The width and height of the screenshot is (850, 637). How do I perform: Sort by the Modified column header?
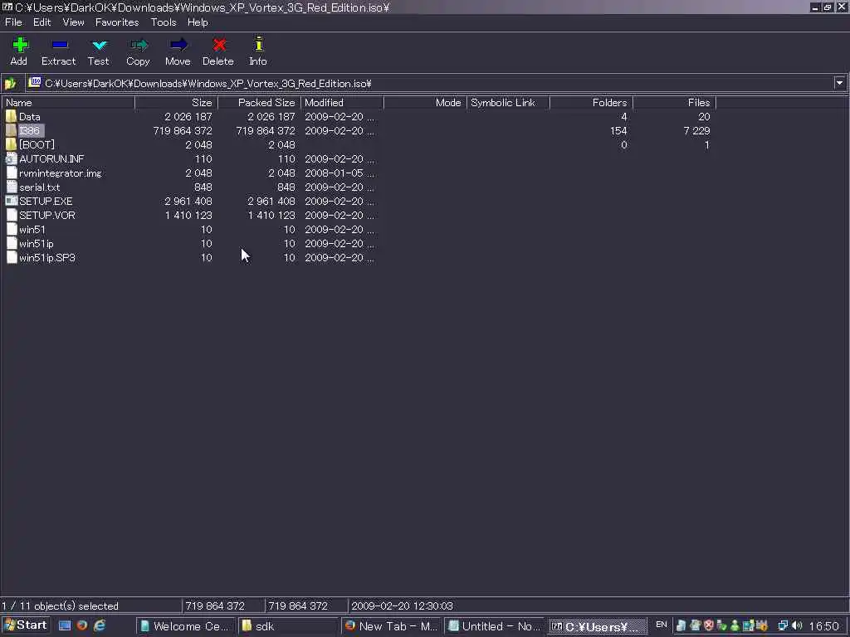click(342, 102)
